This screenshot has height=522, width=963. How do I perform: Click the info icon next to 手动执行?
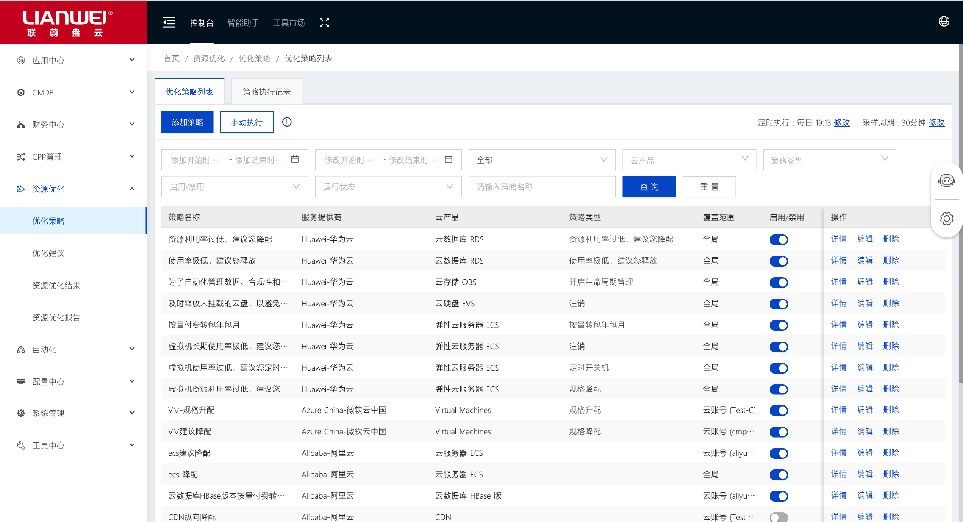point(287,122)
